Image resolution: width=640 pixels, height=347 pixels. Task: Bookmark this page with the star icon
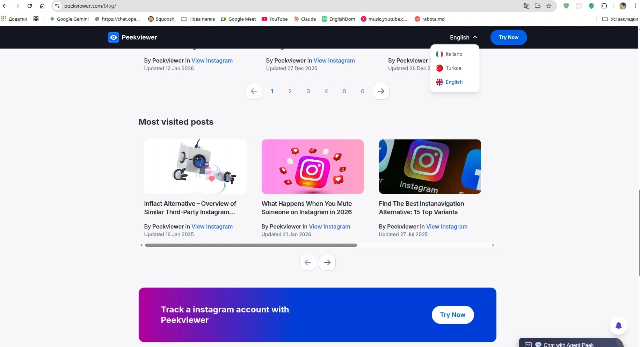[549, 6]
